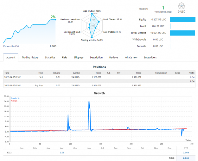The height and width of the screenshot is (161, 198).
Task: Show the Subscribers tab
Action: (x=150, y=57)
